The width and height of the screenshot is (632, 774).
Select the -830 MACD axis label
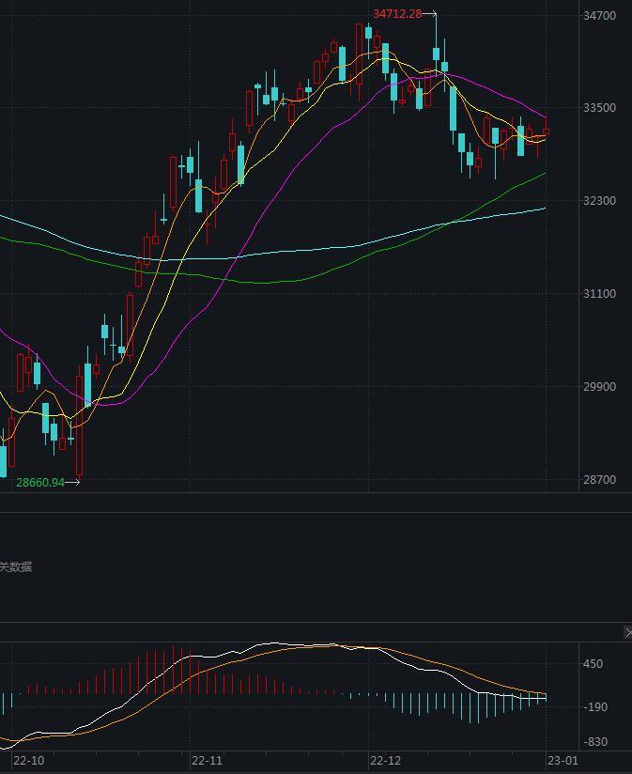(593, 742)
